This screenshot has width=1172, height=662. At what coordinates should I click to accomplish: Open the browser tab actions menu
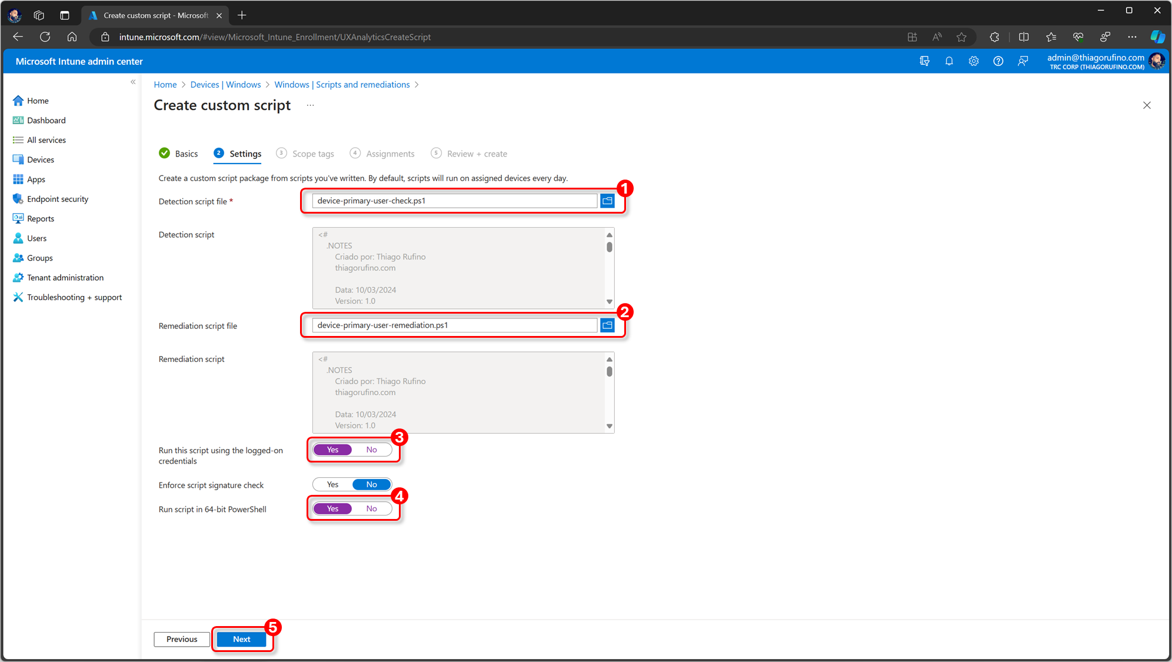pos(65,15)
